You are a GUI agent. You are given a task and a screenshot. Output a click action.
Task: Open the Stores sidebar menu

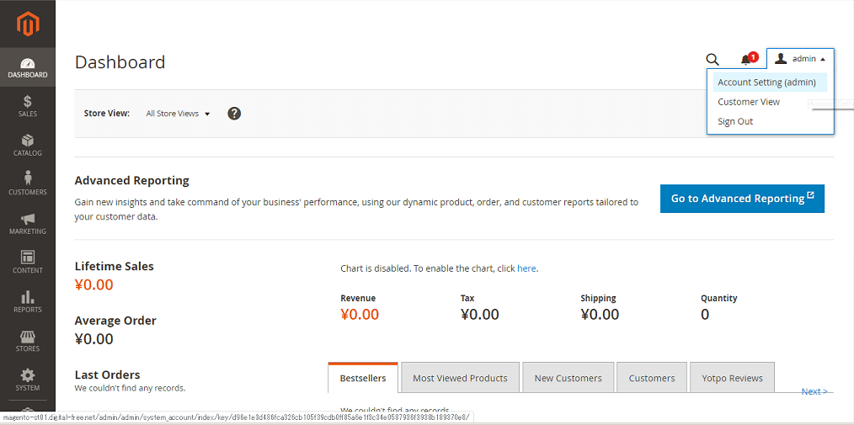[x=27, y=342]
